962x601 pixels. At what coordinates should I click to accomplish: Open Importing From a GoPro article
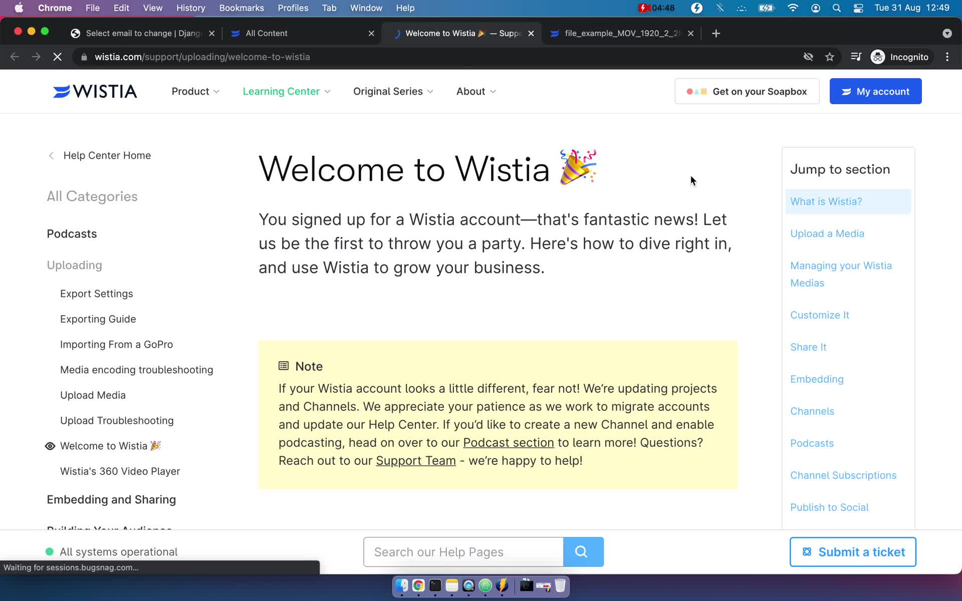click(116, 345)
